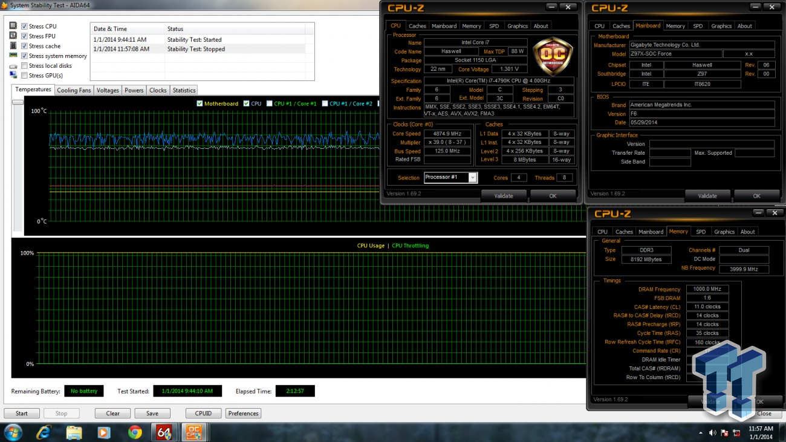Toggle the Stress CPU checkbox

tap(24, 27)
